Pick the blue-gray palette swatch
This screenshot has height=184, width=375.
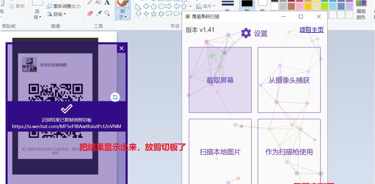pos(341,6)
